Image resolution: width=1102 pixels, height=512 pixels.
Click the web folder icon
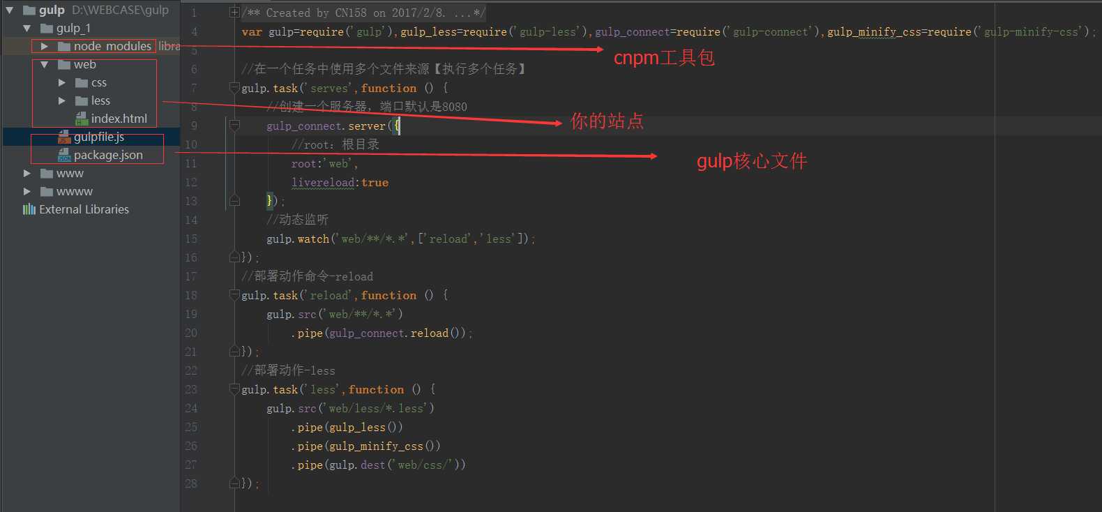pos(64,65)
